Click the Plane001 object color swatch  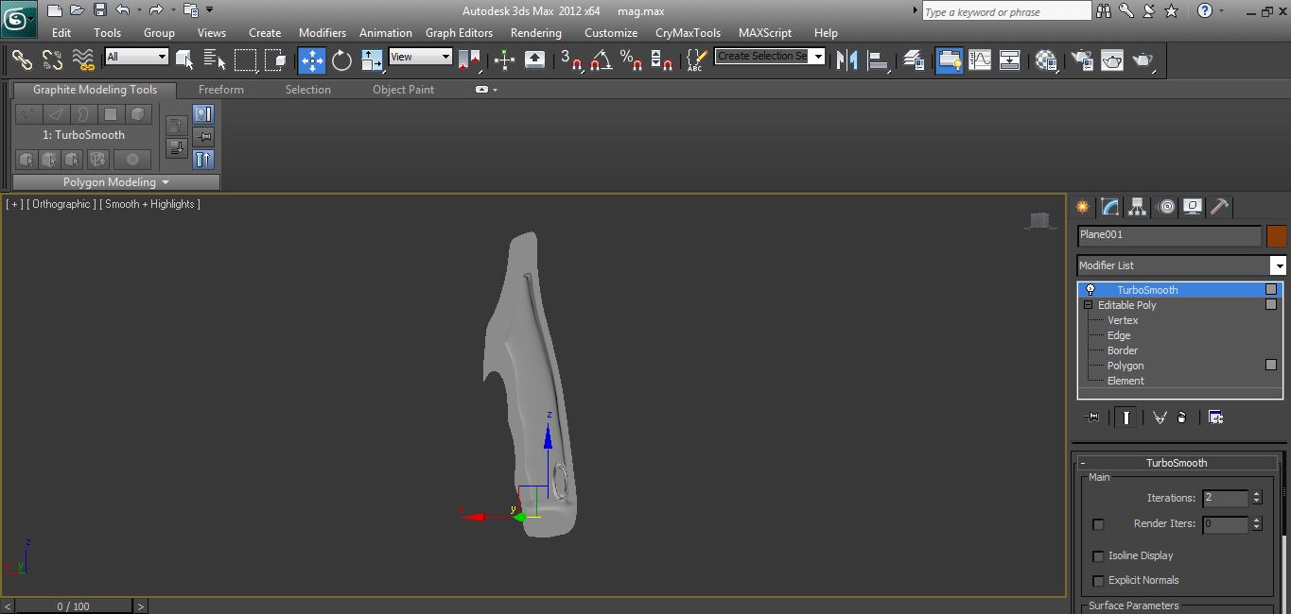(x=1276, y=234)
